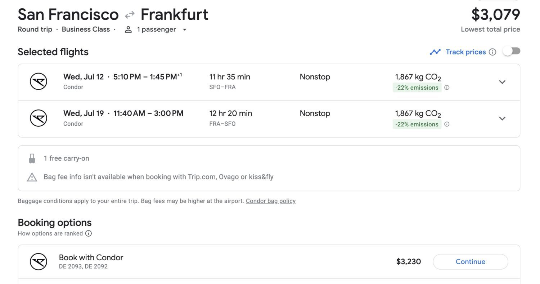Click the Condor logo on the Jul 12 flight
Screen dimensions: 540x284
pyautogui.click(x=38, y=82)
